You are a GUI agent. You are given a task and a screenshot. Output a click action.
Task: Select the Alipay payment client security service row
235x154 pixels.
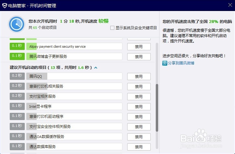pos(74,47)
